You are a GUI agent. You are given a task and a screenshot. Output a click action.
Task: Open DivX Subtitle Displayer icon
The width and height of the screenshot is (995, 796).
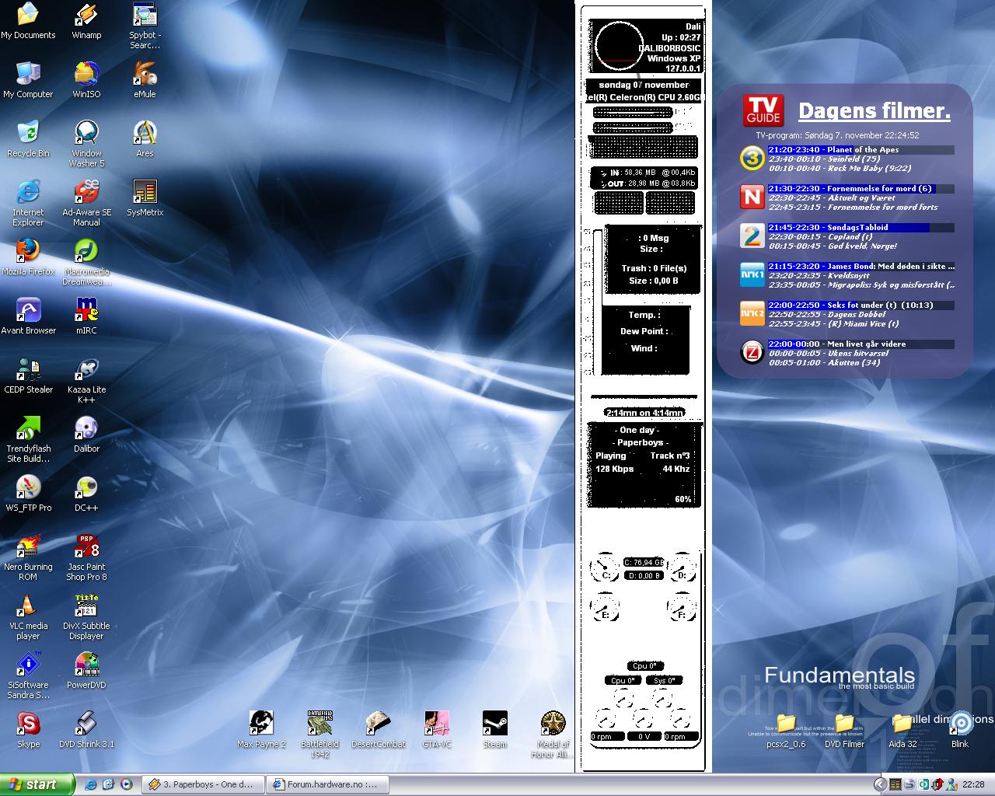tap(86, 617)
